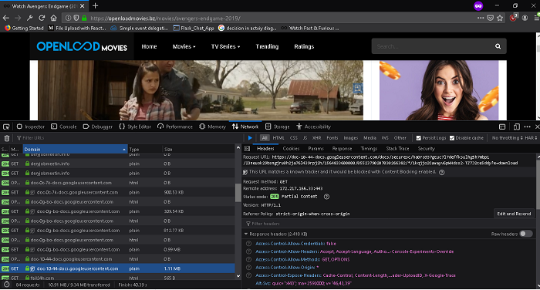
Task: Expand the TV Series menu on site navigation
Action: (225, 46)
